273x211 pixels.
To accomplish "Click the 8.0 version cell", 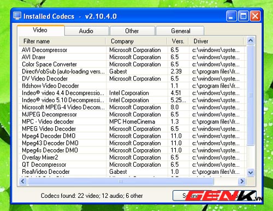I will [x=175, y=107].
